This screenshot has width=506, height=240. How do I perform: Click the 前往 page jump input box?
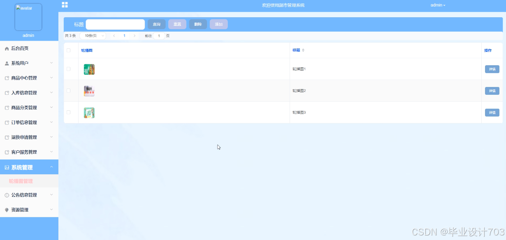159,36
